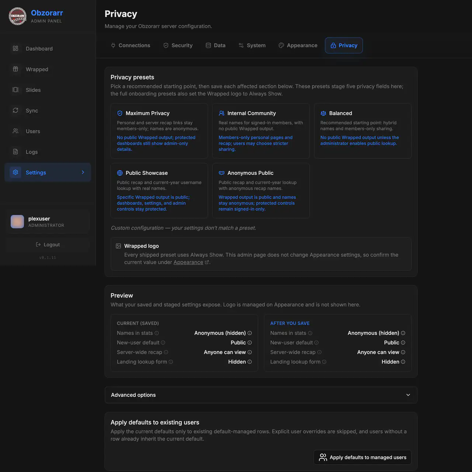The width and height of the screenshot is (472, 472).
Task: Click the AFTER YOU SAVE heading
Action: point(290,323)
